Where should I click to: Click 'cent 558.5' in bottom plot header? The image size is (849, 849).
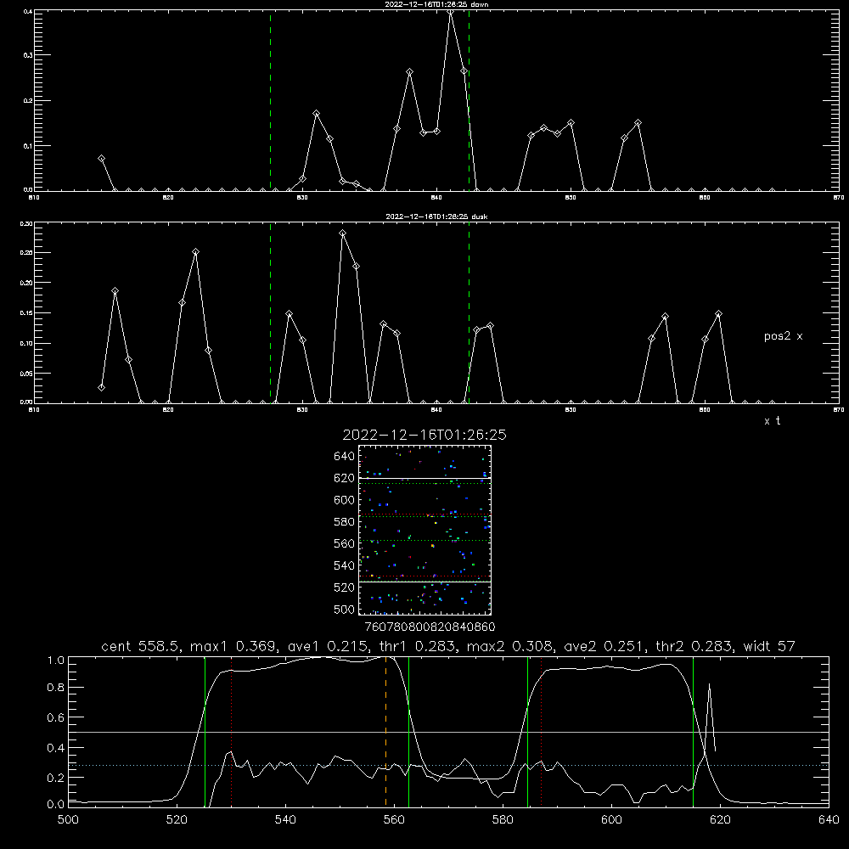tap(141, 646)
